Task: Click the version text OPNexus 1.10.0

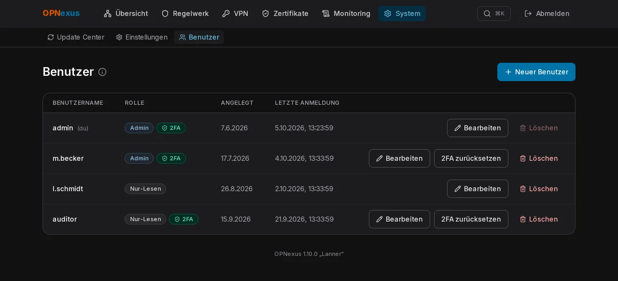Action: click(309, 254)
